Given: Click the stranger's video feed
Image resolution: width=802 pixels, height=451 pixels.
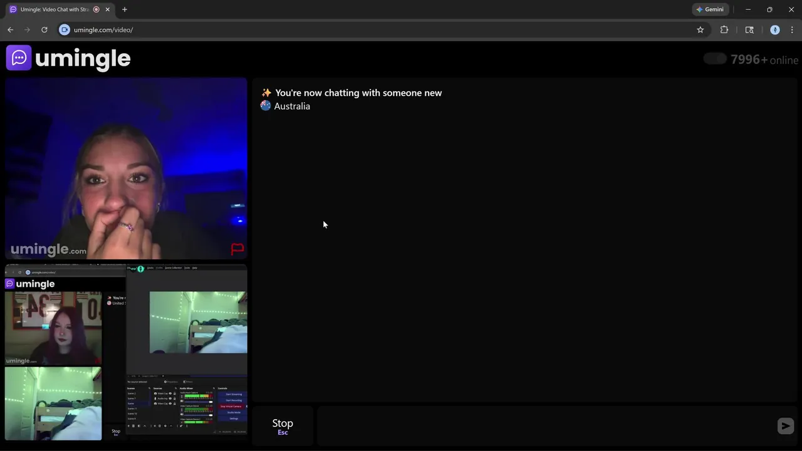Looking at the screenshot, I should pyautogui.click(x=126, y=168).
